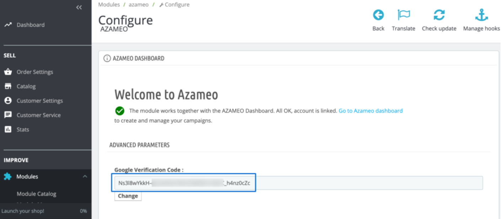
Task: Click the Back arrow icon
Action: 378,15
